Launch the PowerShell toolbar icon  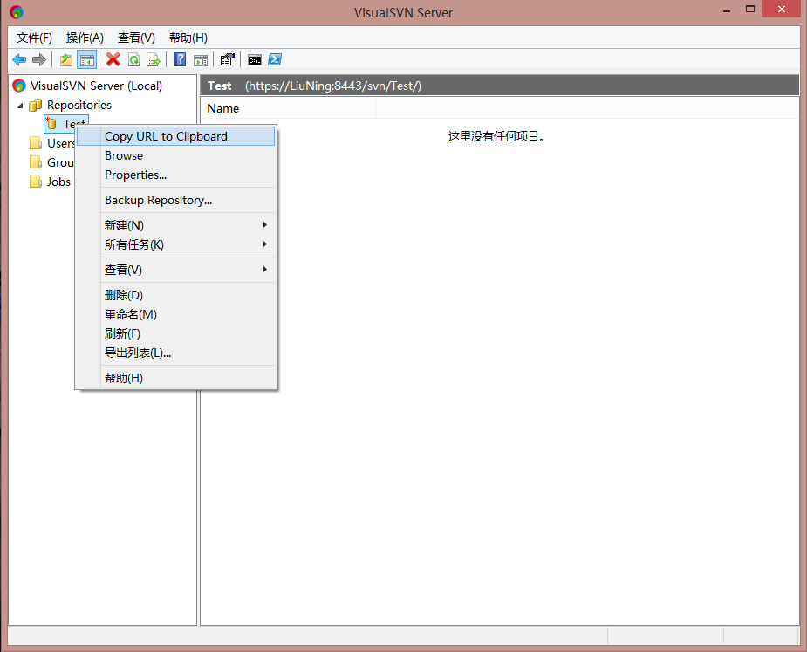click(x=275, y=59)
